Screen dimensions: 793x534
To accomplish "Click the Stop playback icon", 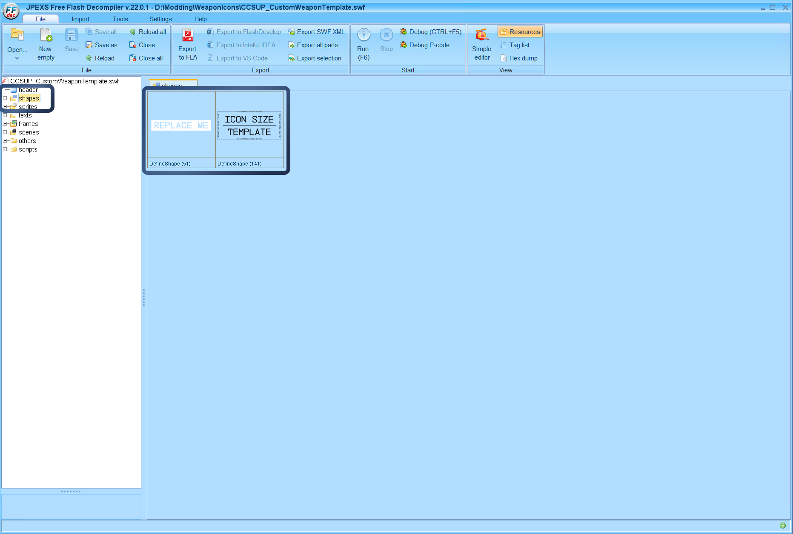I will click(386, 35).
